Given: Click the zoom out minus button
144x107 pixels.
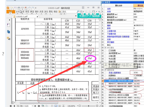Looking at the screenshot, I should tap(80, 106).
